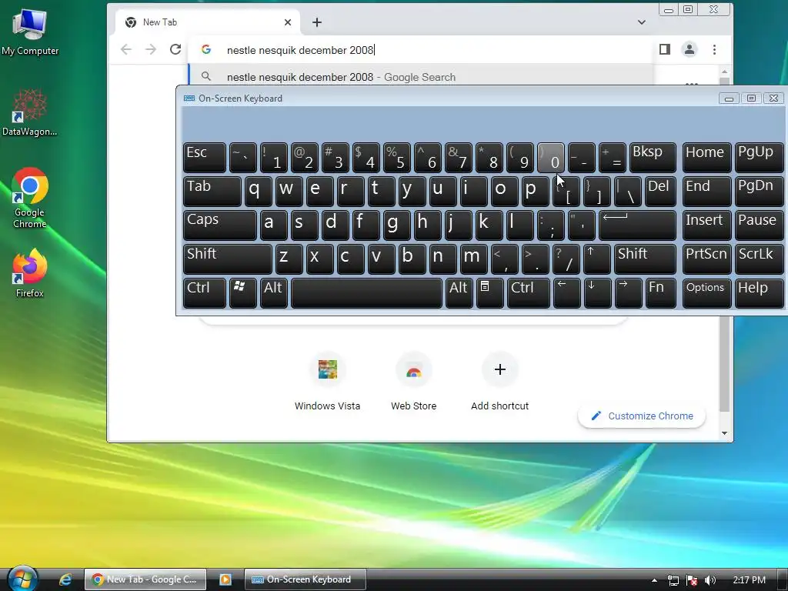The height and width of the screenshot is (591, 788).
Task: Open the keyboard Options key
Action: [x=706, y=293]
